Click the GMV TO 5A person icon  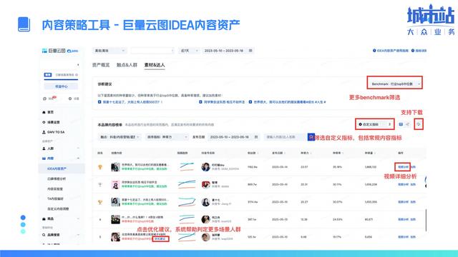(44, 132)
